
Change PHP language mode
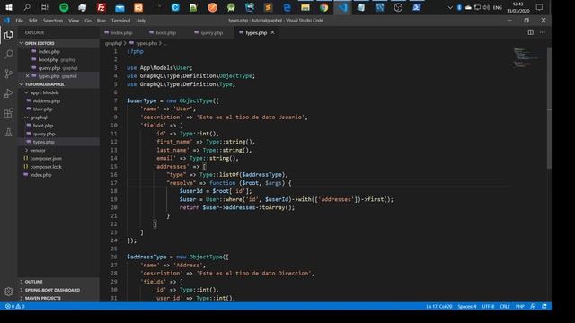[520, 306]
